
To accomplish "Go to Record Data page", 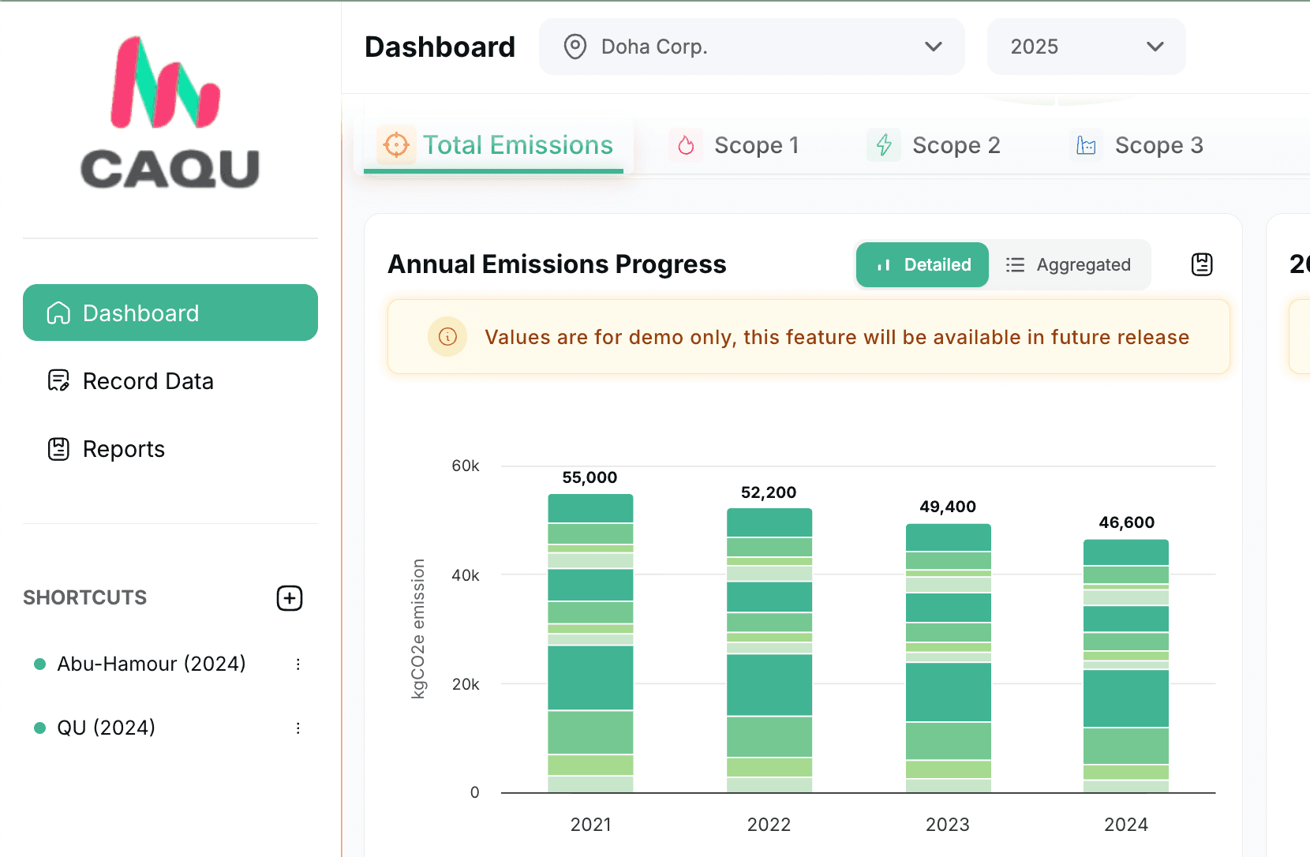I will tap(148, 381).
